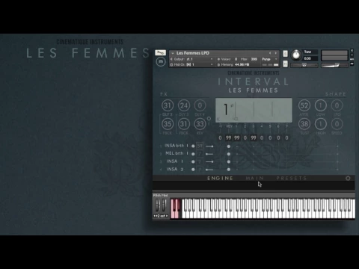Viewport: 359px width, 269px height.
Task: Click the Les Femmes LPD instrument name
Action: [193, 53]
